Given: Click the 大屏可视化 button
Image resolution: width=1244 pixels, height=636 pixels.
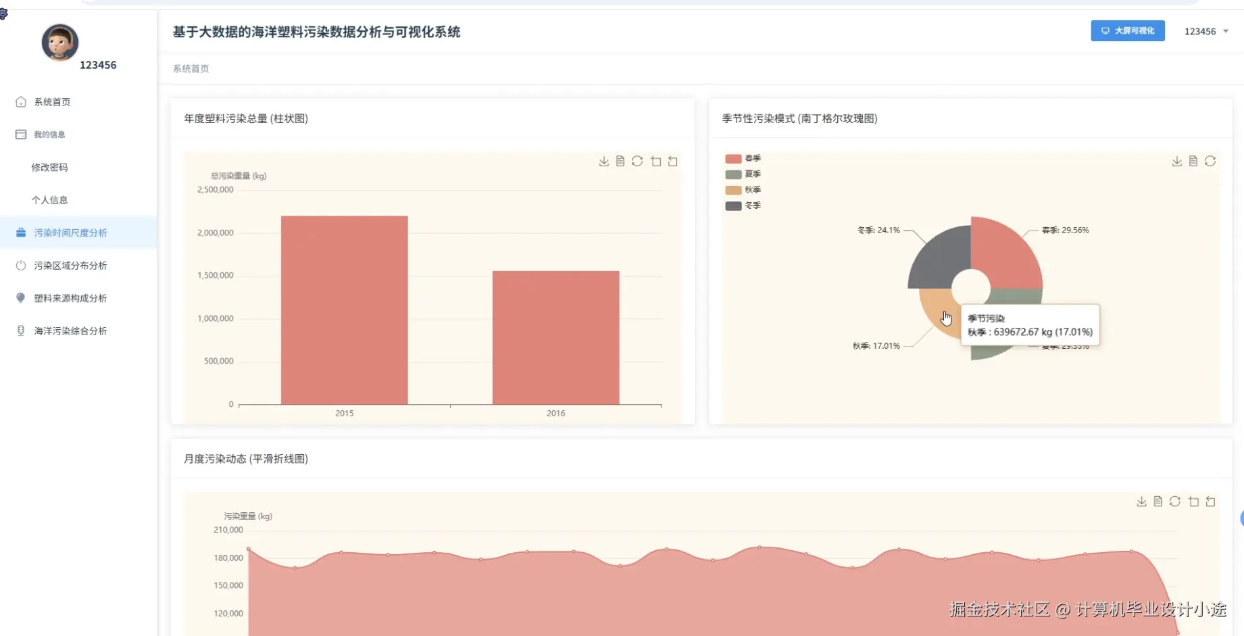Looking at the screenshot, I should (1127, 31).
